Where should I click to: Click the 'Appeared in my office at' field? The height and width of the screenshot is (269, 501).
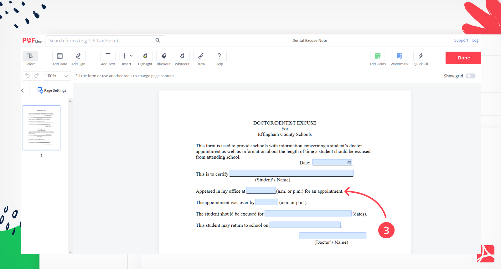click(x=261, y=190)
